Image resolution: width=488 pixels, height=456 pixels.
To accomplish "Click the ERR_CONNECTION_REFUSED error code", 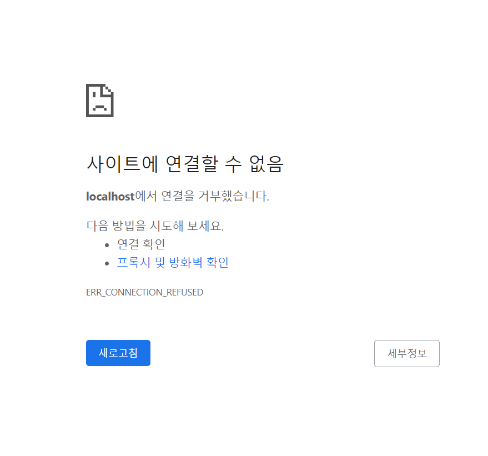I will tap(144, 292).
